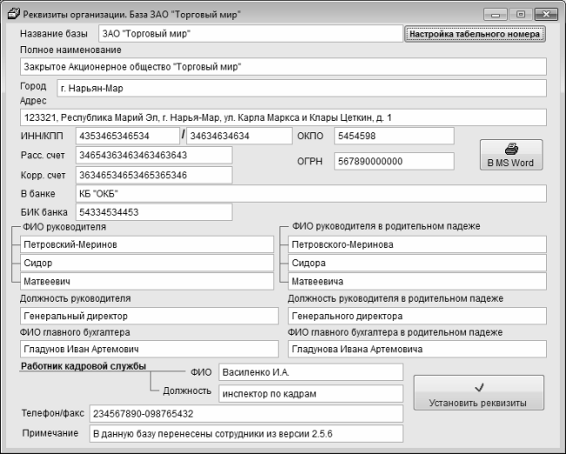Click the Работник кадровой службы heading
This screenshot has height=454, width=566.
point(84,366)
